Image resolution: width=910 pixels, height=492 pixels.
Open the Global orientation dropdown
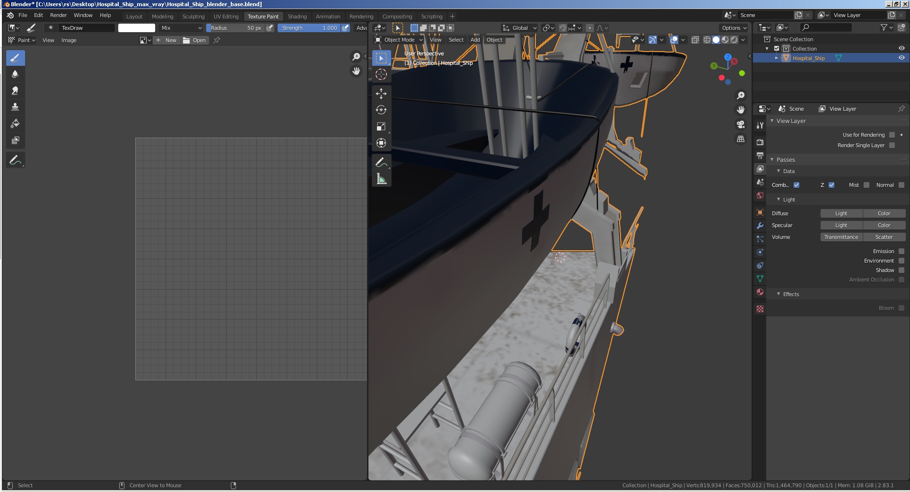point(520,28)
